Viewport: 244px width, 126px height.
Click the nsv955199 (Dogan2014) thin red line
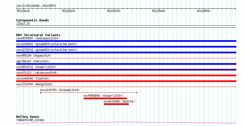click(x=126, y=58)
